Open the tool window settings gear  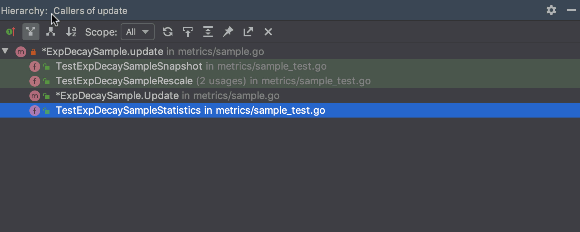coord(551,10)
